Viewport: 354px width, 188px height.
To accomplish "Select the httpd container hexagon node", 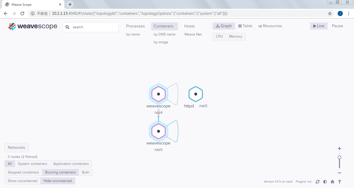I will tap(196, 94).
